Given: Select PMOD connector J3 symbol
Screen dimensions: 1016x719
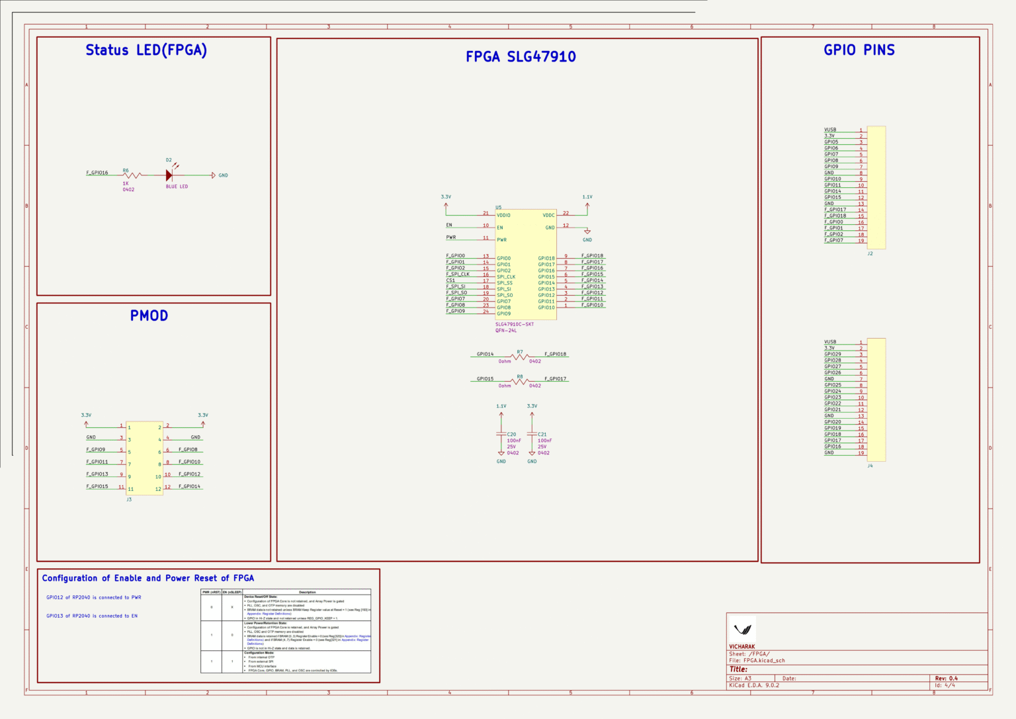Looking at the screenshot, I should [144, 456].
